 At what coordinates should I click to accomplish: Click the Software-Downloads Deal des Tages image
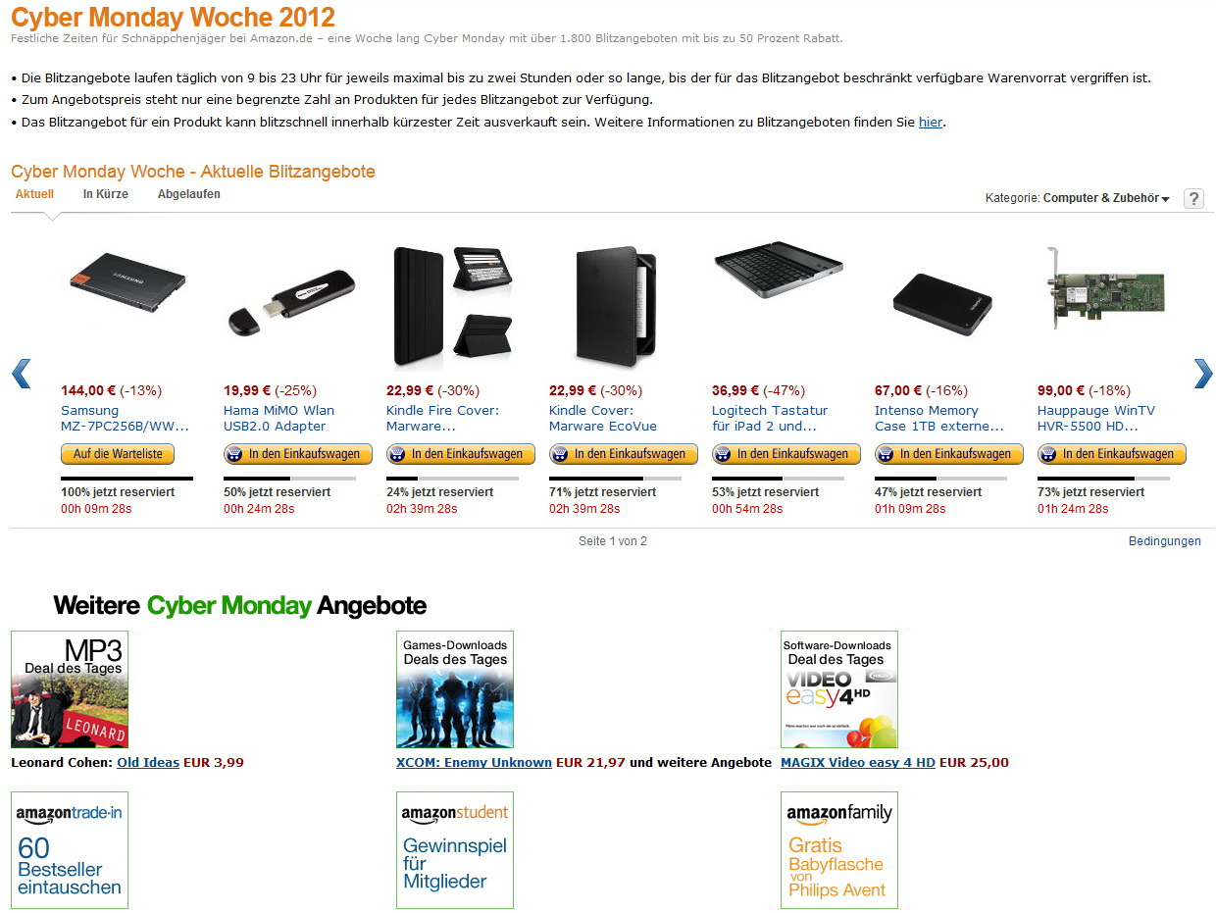[839, 689]
